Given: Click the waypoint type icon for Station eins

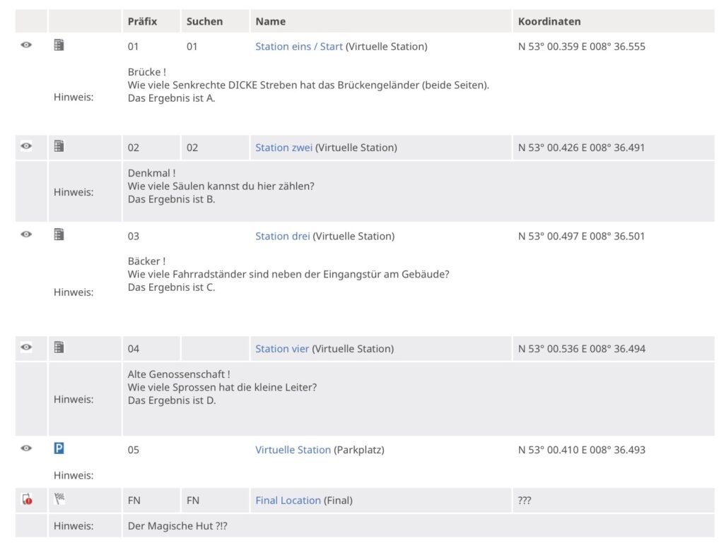Looking at the screenshot, I should [59, 45].
